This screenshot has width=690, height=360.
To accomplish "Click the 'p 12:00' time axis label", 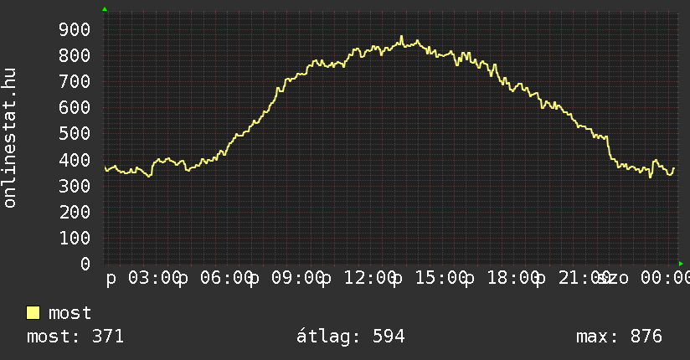I will click(x=358, y=278).
